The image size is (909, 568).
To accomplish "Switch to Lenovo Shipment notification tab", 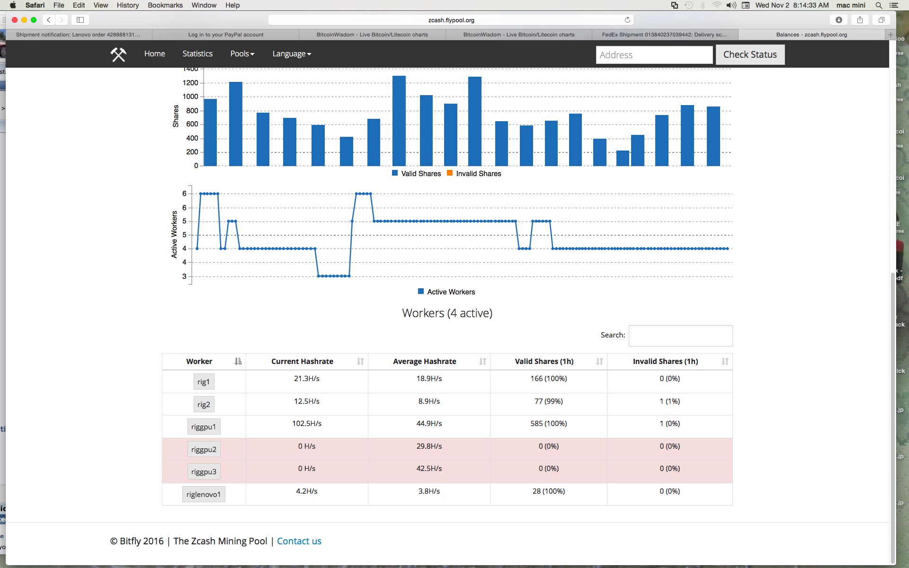I will [79, 35].
